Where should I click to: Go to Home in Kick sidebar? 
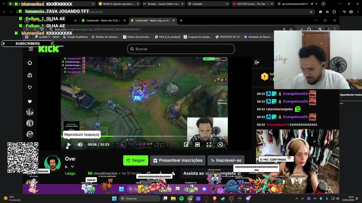[x=30, y=63]
